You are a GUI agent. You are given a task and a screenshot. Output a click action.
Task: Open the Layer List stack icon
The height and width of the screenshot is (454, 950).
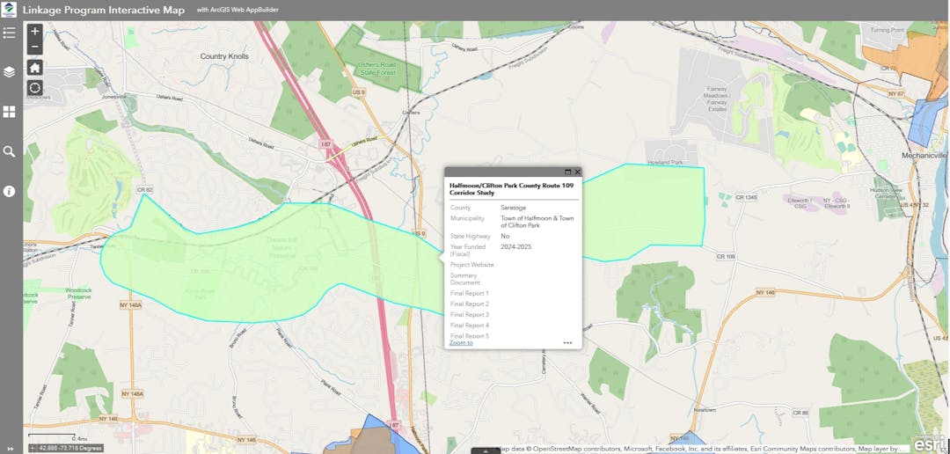point(10,72)
